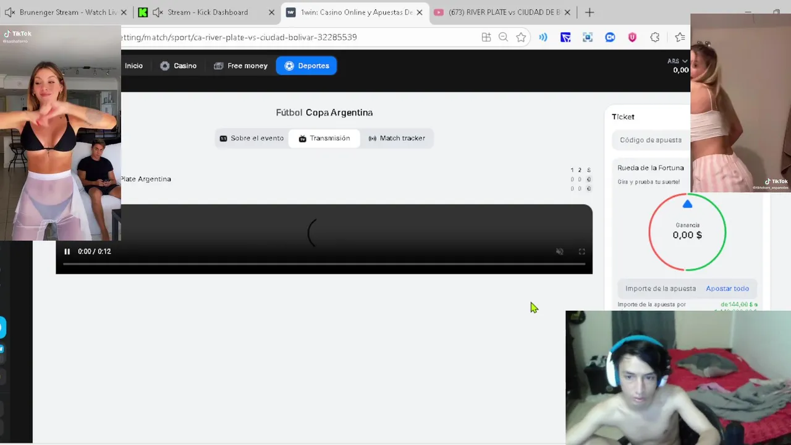Viewport: 791px width, 445px height.
Task: Close the 1win casino tab
Action: (x=420, y=12)
